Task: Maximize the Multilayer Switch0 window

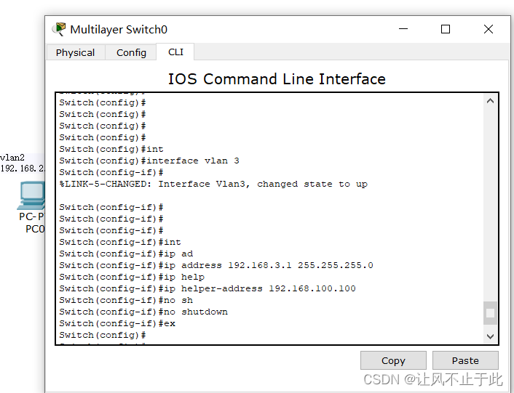Action: coord(445,29)
